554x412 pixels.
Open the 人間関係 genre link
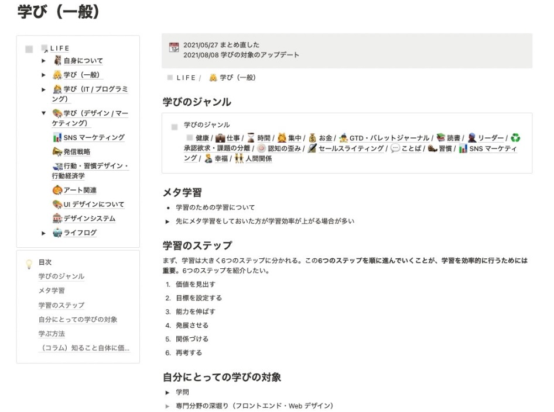click(x=259, y=159)
